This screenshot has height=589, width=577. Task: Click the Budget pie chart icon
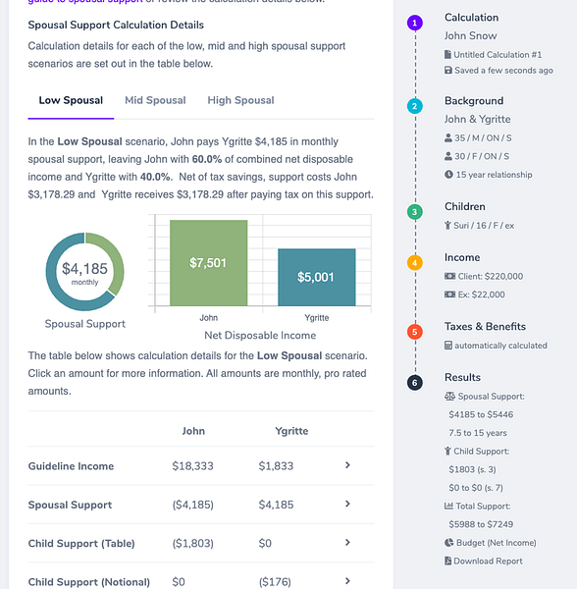[x=449, y=543]
